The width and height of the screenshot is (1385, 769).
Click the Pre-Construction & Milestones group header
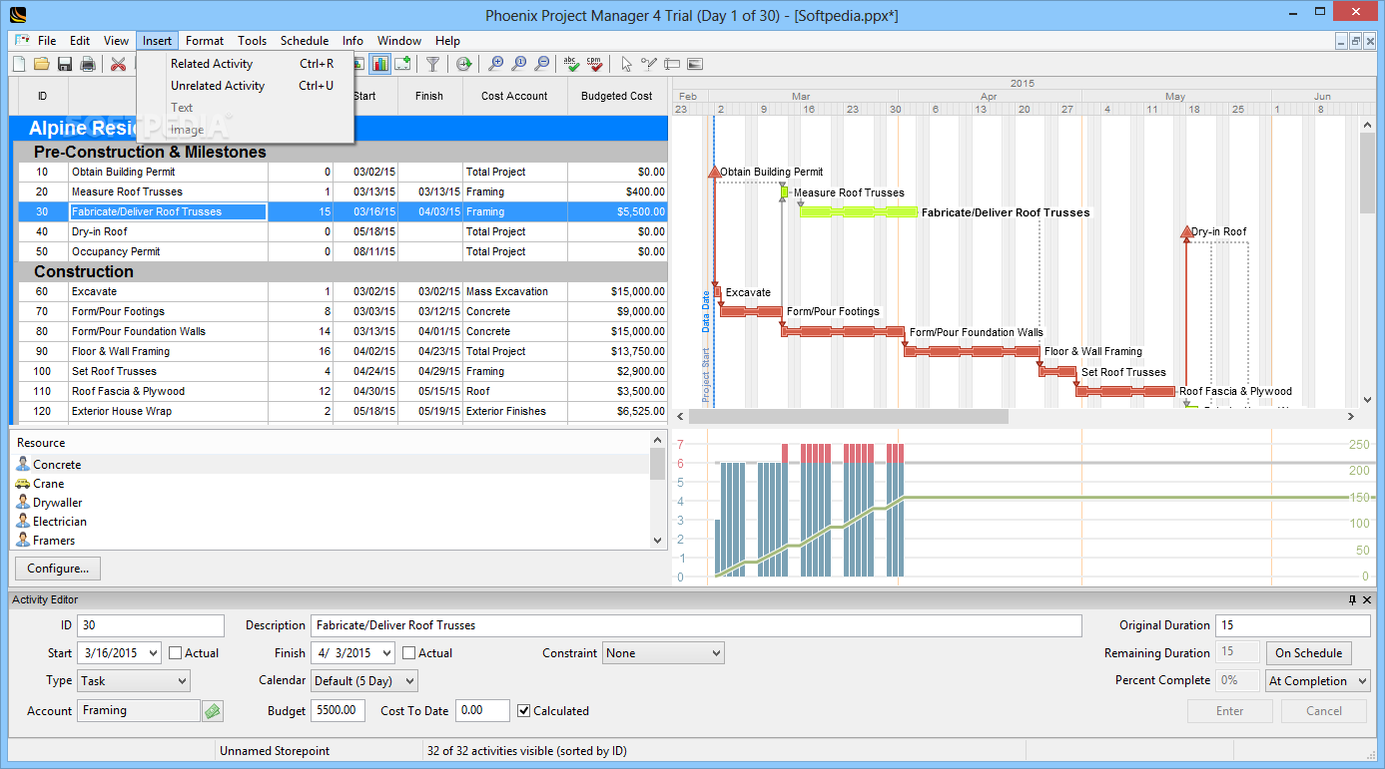[343, 152]
